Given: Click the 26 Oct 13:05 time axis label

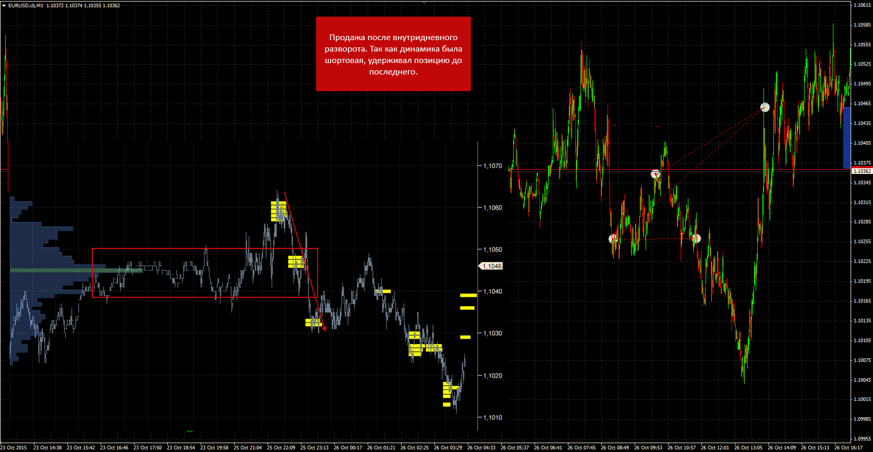Looking at the screenshot, I should click(x=748, y=447).
